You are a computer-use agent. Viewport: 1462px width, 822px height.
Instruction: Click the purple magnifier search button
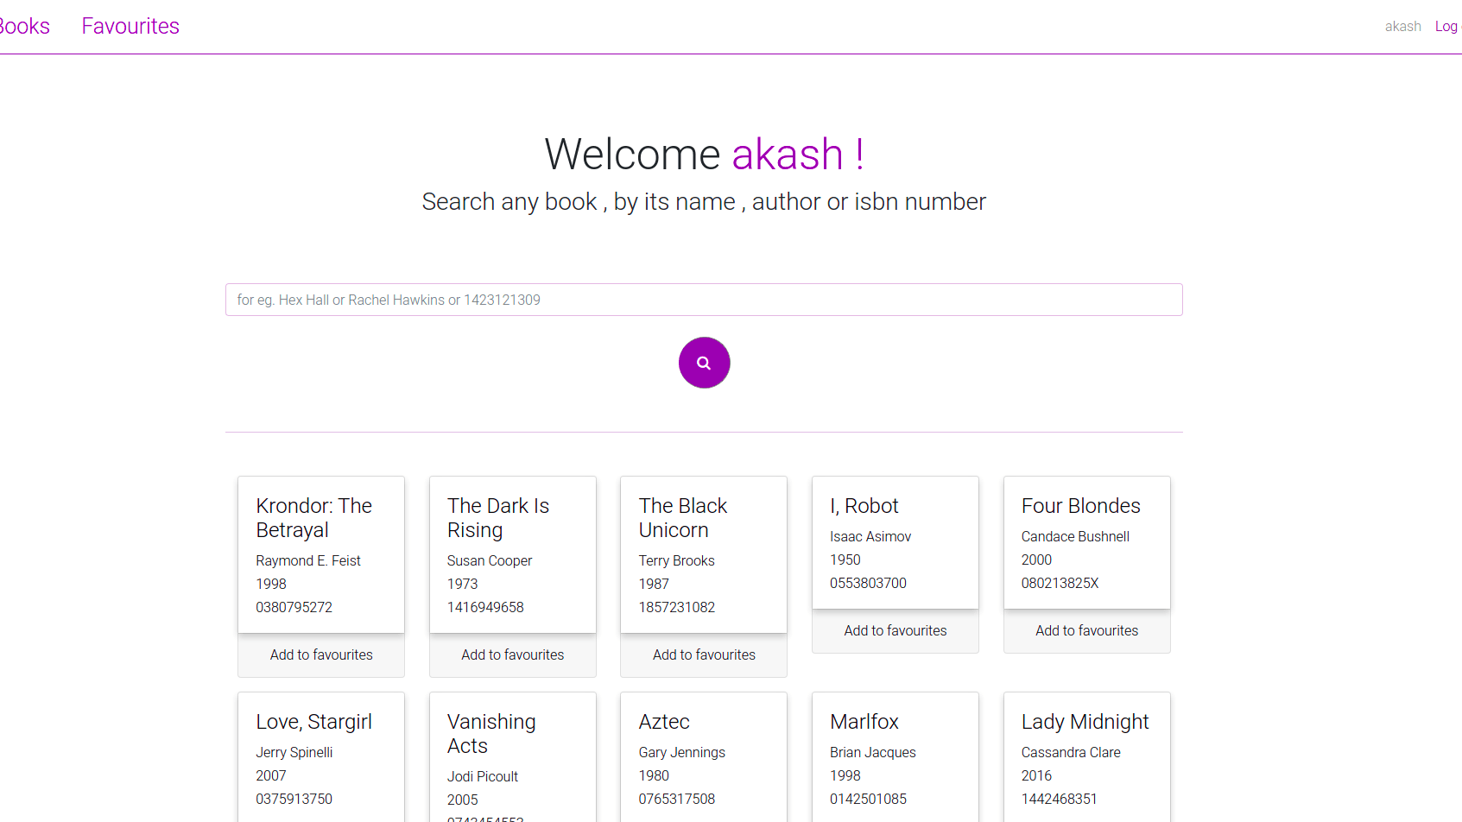704,363
